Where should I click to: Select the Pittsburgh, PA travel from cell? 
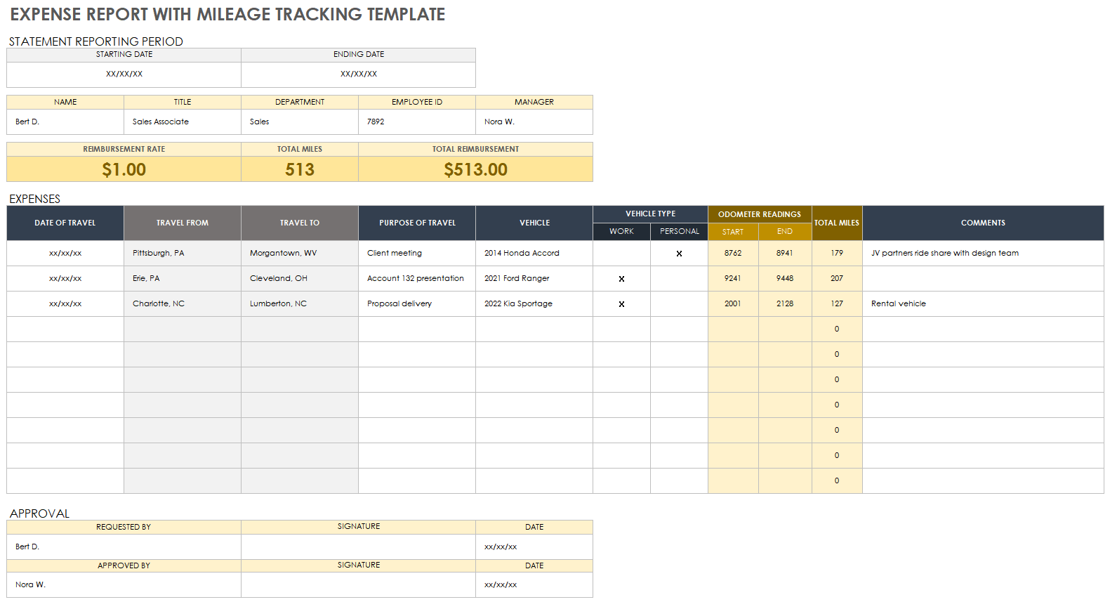click(183, 253)
